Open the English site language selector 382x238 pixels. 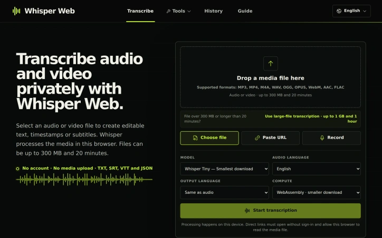[x=351, y=11]
